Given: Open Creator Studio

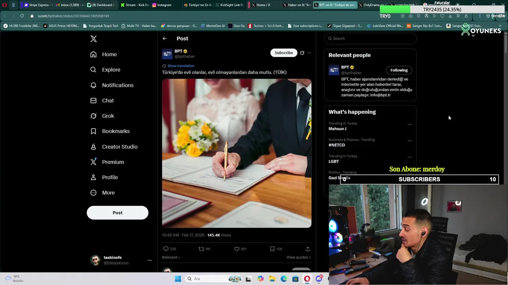Looking at the screenshot, I should [x=114, y=146].
